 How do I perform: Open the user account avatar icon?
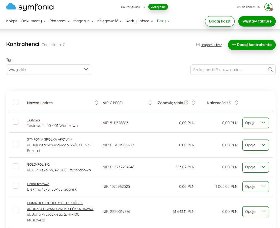tap(268, 7)
